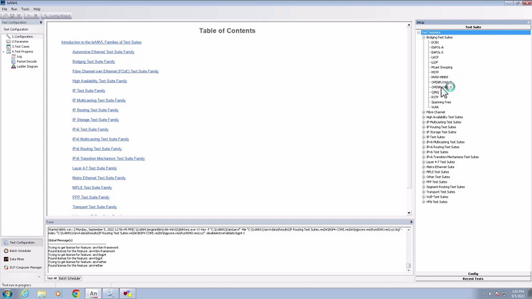Viewport: 532px width, 299px height.
Task: Click the Config Wizard toolbar button
Action: (x=57, y=15)
